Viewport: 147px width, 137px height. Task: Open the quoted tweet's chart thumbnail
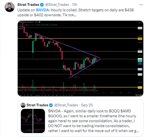coord(33,121)
